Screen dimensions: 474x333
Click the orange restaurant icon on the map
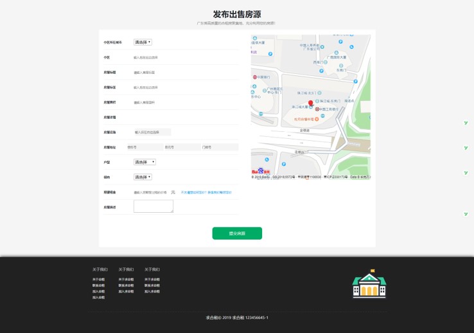(x=317, y=119)
